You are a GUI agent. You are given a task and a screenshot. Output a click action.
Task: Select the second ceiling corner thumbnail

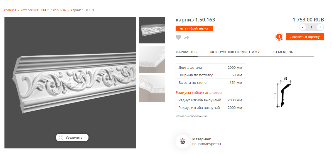(152, 59)
